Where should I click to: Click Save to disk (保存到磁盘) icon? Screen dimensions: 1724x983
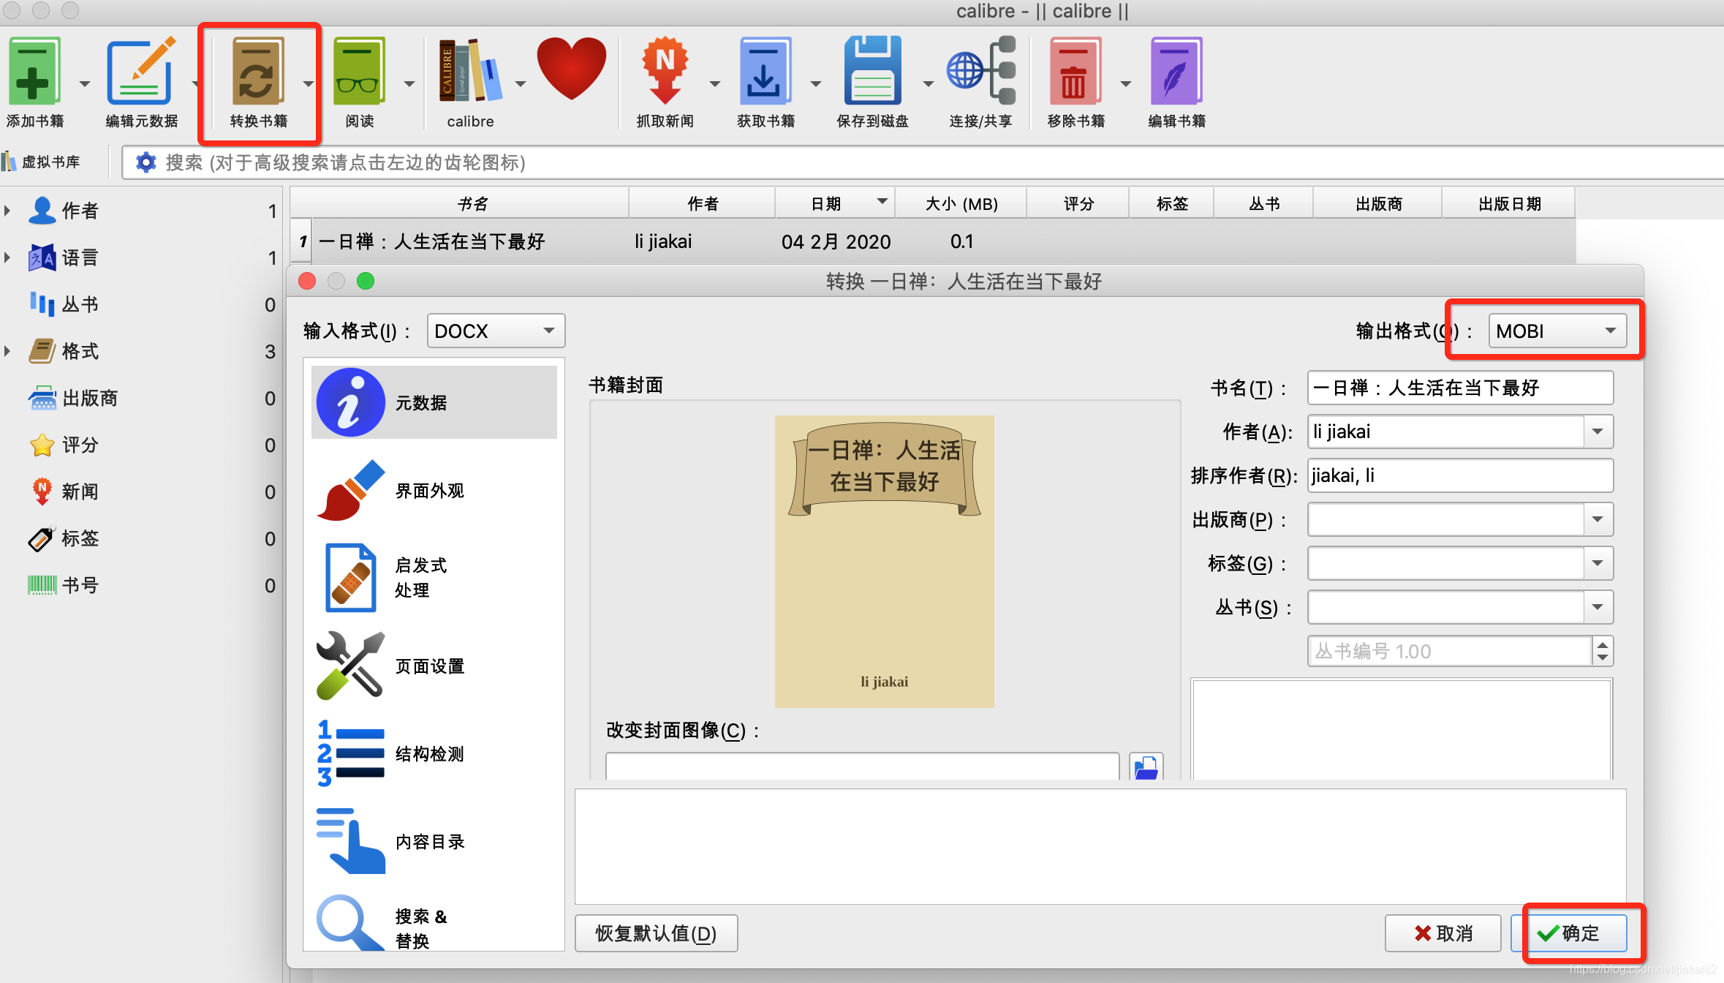coord(872,72)
